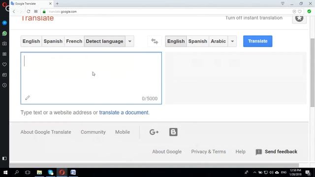
Task: Go back using the browser back arrow
Action: pyautogui.click(x=14, y=11)
